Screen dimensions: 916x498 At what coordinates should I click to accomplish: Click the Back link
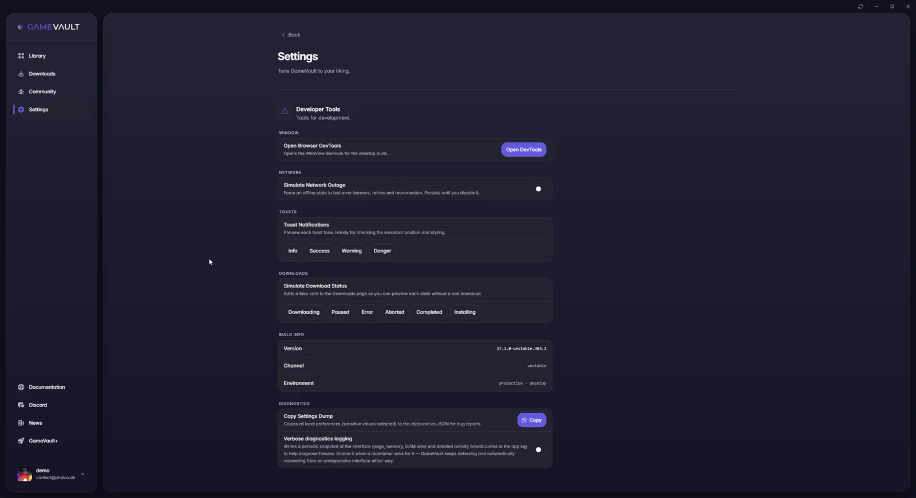291,35
